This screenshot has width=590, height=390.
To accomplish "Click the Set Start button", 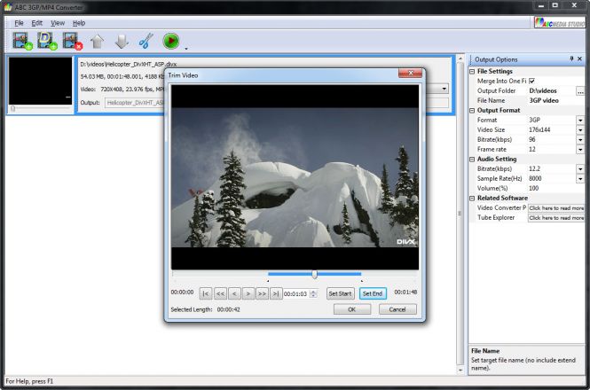I will click(x=340, y=293).
